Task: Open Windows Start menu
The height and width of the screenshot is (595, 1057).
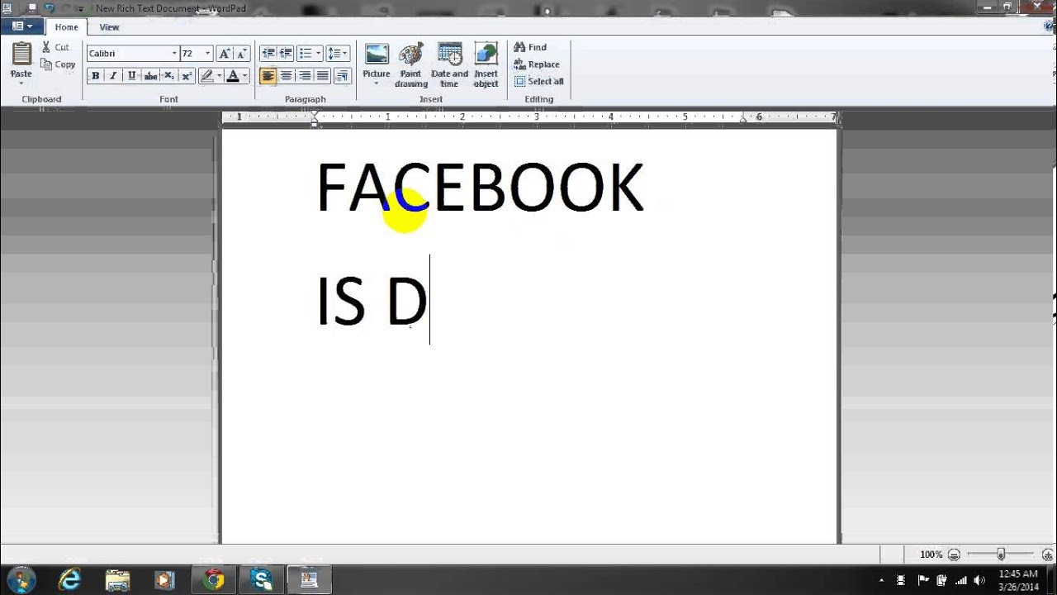Action: coord(21,579)
